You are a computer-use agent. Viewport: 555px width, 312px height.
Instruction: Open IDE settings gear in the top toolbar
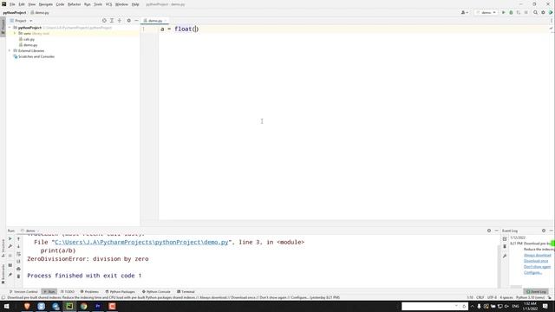[x=543, y=12]
